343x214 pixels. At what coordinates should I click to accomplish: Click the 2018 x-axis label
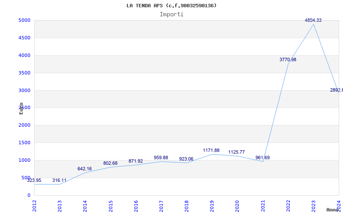coord(187,206)
